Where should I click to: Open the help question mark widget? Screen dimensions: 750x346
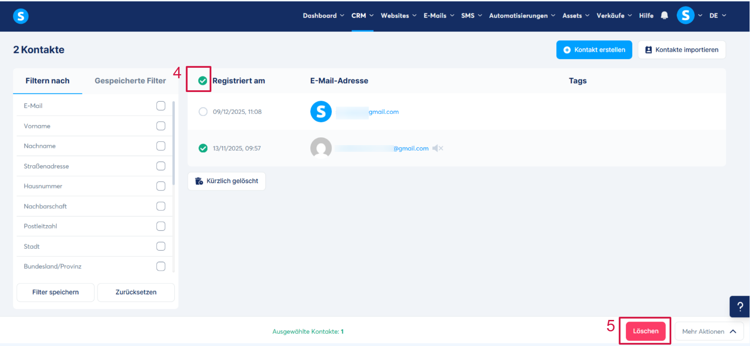click(739, 307)
